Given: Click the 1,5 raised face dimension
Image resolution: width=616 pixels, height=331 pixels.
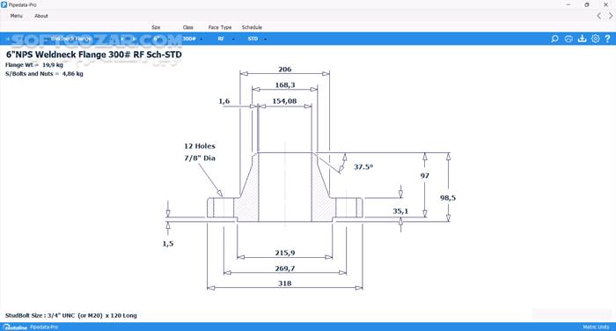Looking at the screenshot, I should pos(168,244).
